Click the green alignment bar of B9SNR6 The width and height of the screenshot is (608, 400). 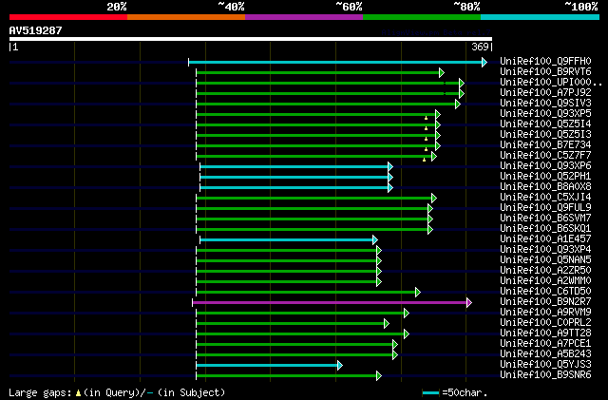(287, 375)
